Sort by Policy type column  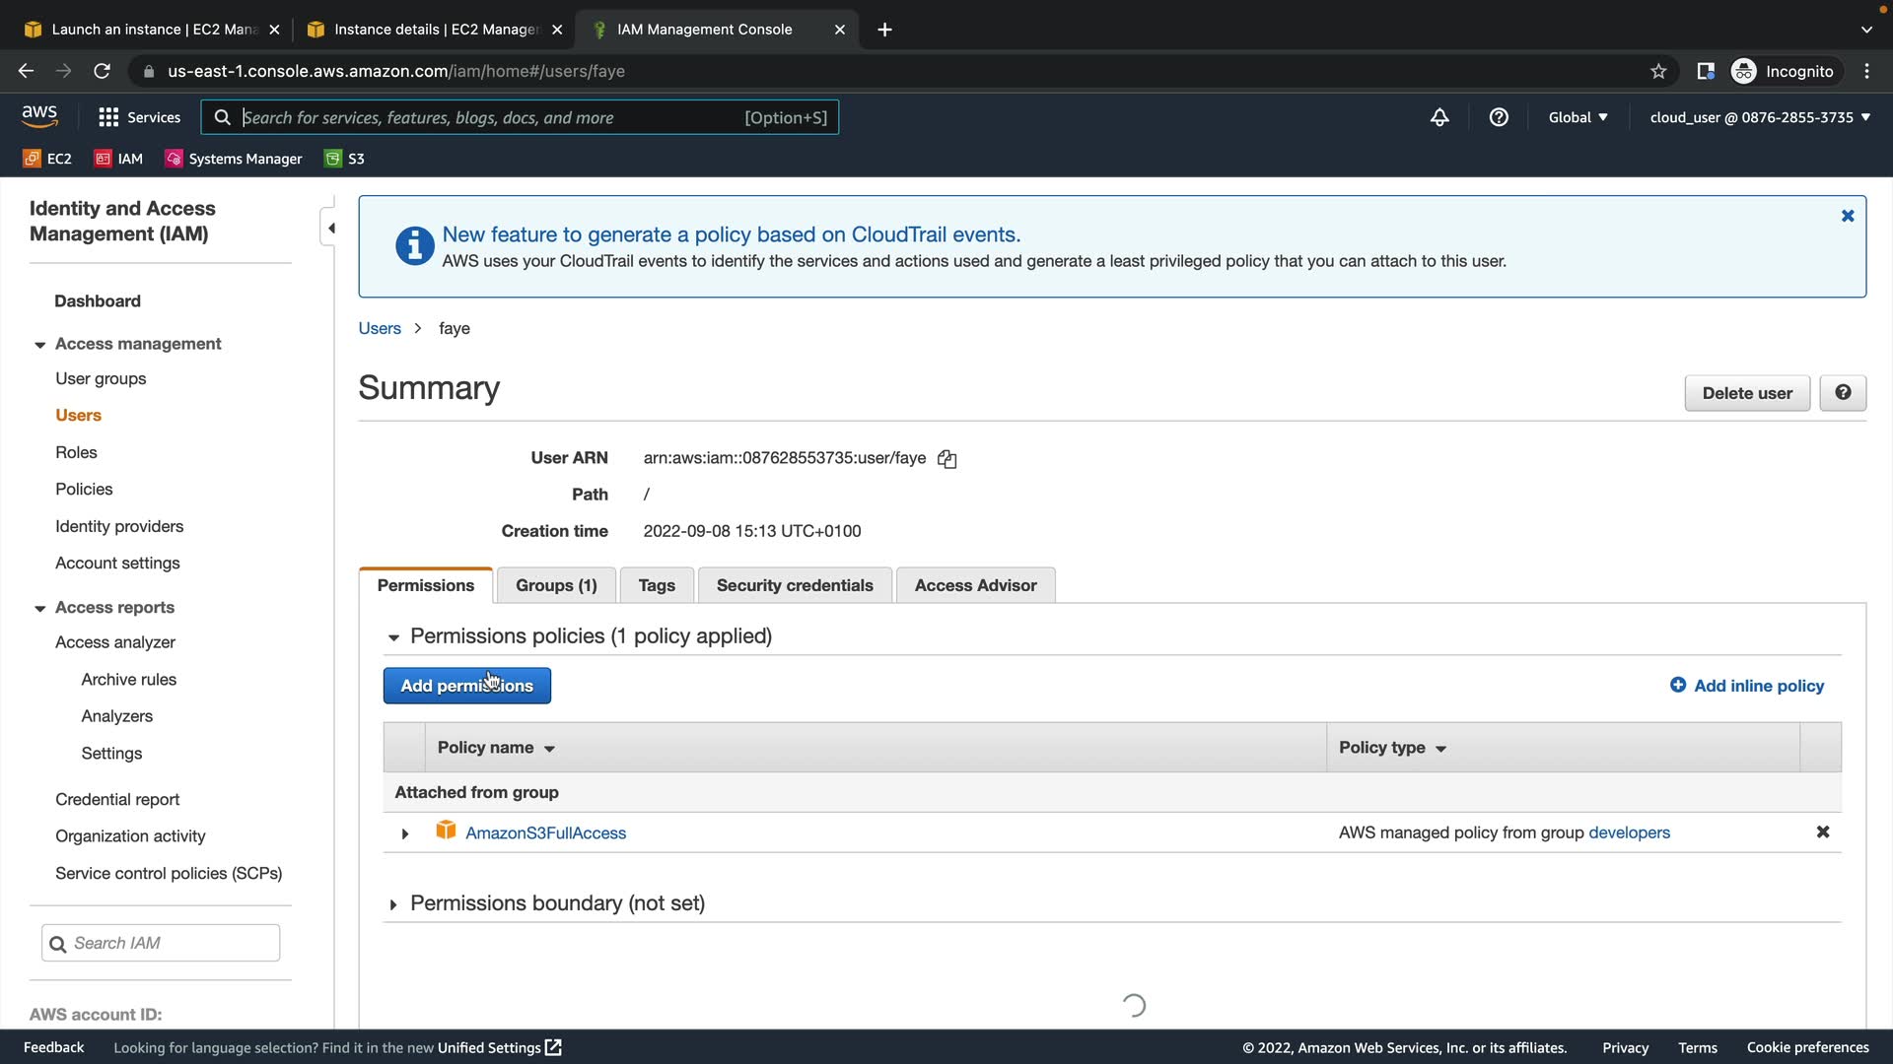1391,748
